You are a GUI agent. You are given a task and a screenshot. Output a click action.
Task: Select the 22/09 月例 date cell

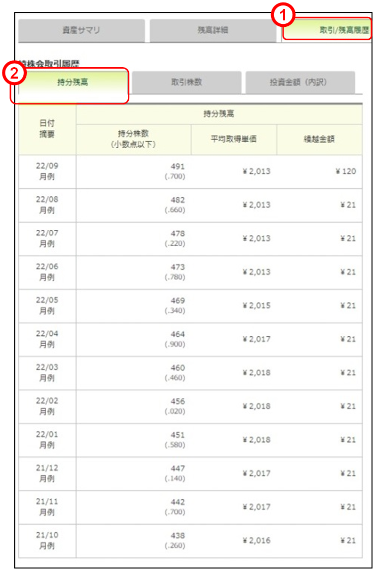[47, 172]
